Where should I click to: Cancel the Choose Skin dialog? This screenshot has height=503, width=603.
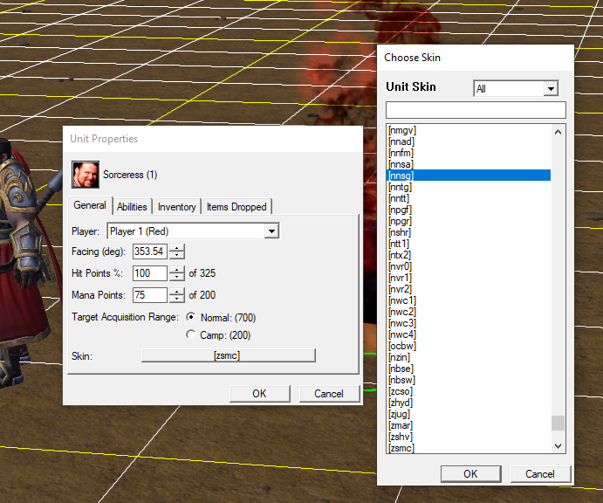[x=540, y=474]
